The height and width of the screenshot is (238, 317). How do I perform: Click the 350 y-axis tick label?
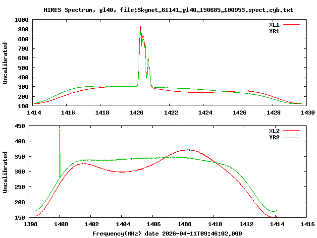tap(20, 157)
